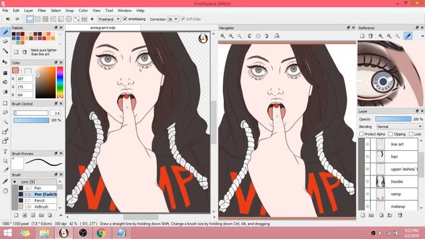
Task: Click the Windows Start button
Action: click(x=7, y=233)
